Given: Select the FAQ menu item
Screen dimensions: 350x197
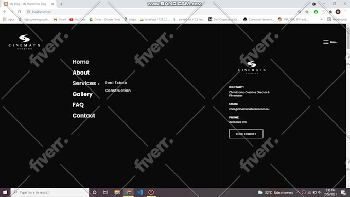Looking at the screenshot, I should [x=78, y=105].
